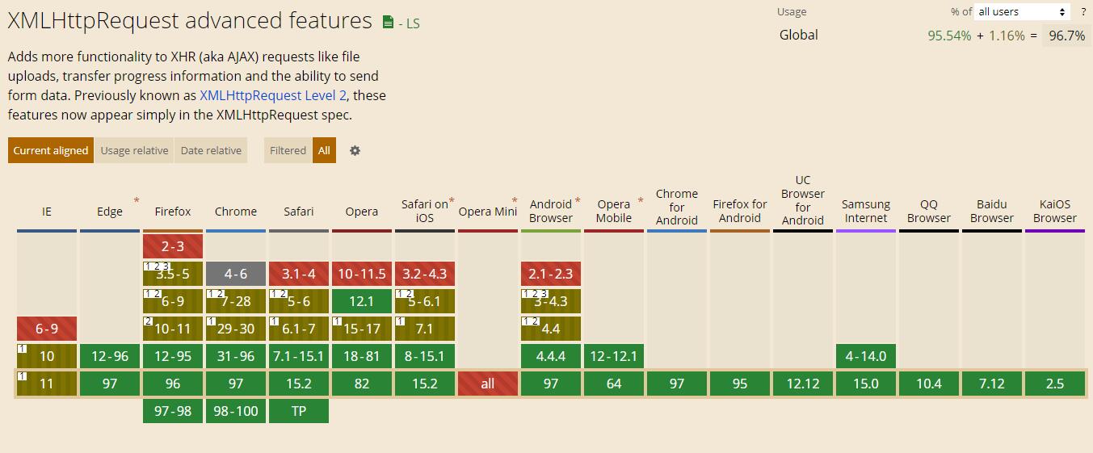The width and height of the screenshot is (1093, 453).
Task: Open the settings gear icon
Action: coord(355,150)
